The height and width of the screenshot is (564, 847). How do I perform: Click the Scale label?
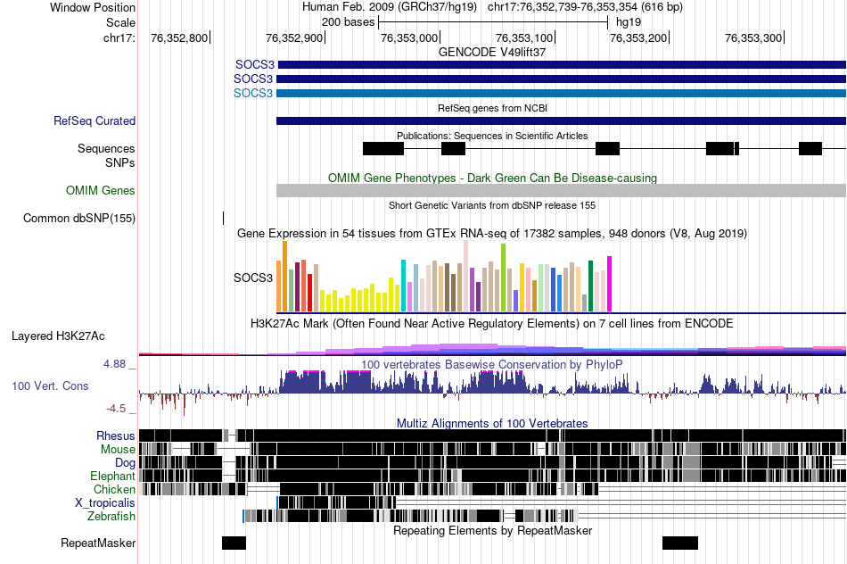pyautogui.click(x=120, y=22)
